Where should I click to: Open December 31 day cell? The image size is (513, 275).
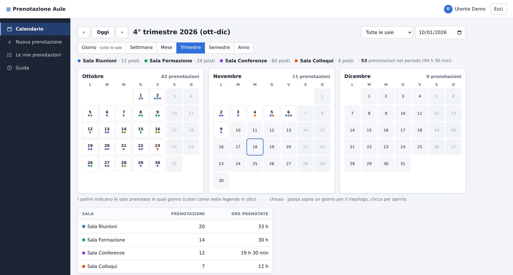point(403,164)
